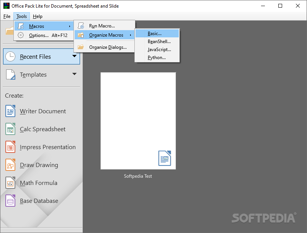
Task: Click the Draw Drawing icon
Action: pyautogui.click(x=10, y=165)
